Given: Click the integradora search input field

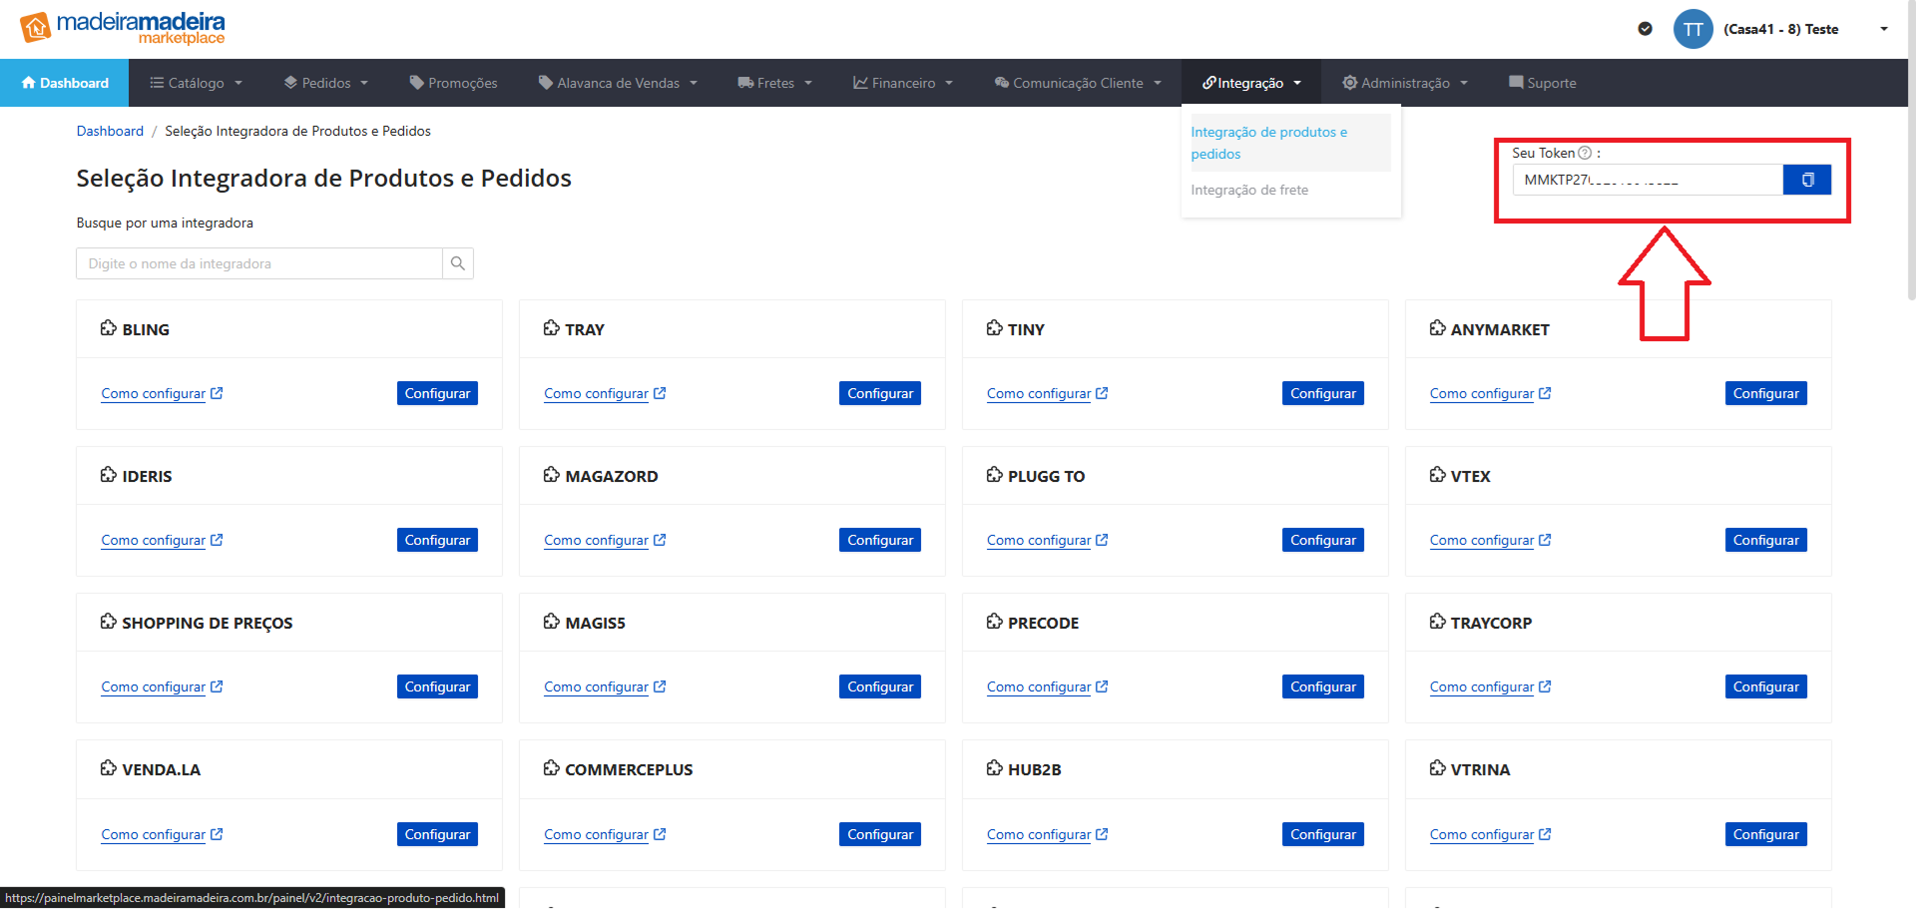Looking at the screenshot, I should 259,263.
